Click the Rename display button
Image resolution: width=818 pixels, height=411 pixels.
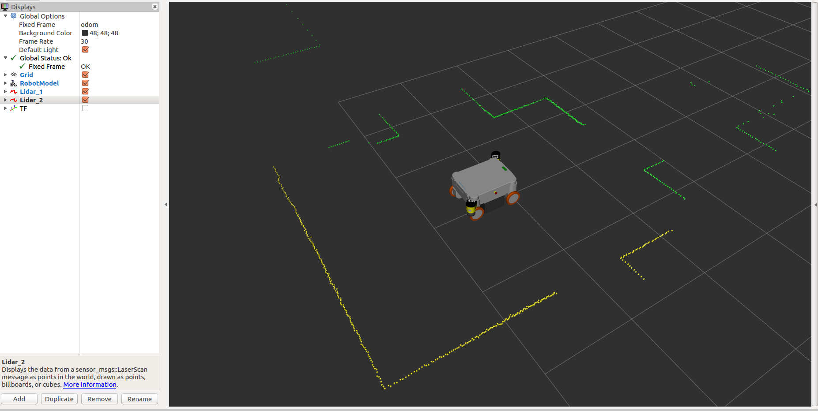coord(139,399)
